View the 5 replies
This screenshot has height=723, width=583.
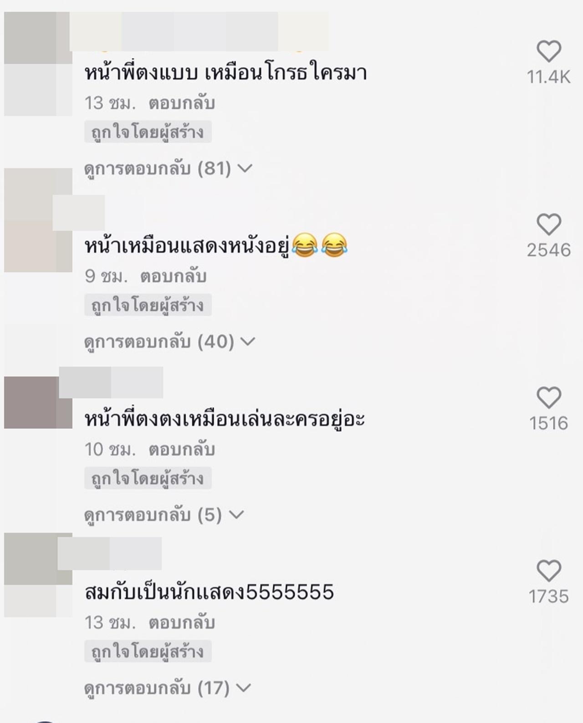[164, 515]
